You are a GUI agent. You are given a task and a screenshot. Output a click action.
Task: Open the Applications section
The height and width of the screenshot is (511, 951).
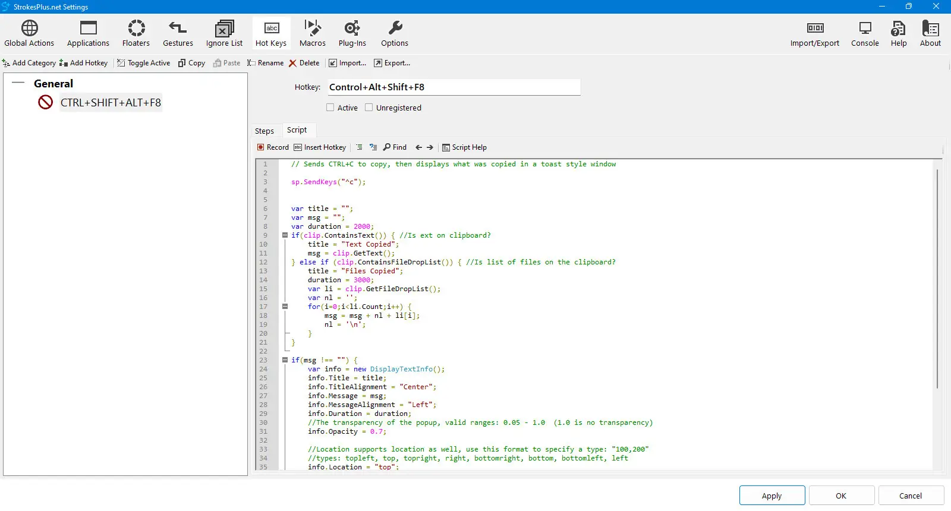[x=88, y=33]
